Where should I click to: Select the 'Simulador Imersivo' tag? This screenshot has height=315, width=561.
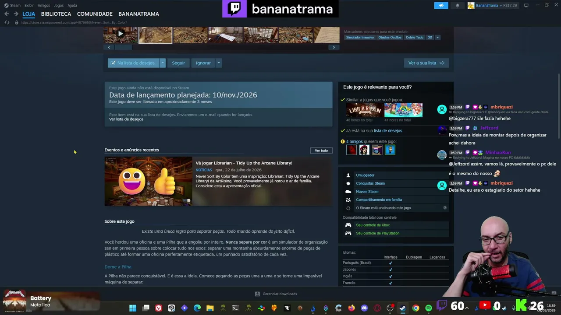coord(360,38)
